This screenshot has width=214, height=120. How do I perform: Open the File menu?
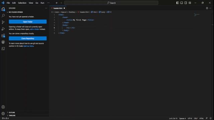(x=8, y=3)
